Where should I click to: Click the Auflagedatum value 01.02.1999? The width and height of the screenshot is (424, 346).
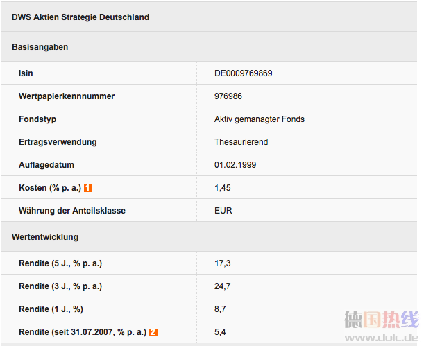click(x=235, y=165)
